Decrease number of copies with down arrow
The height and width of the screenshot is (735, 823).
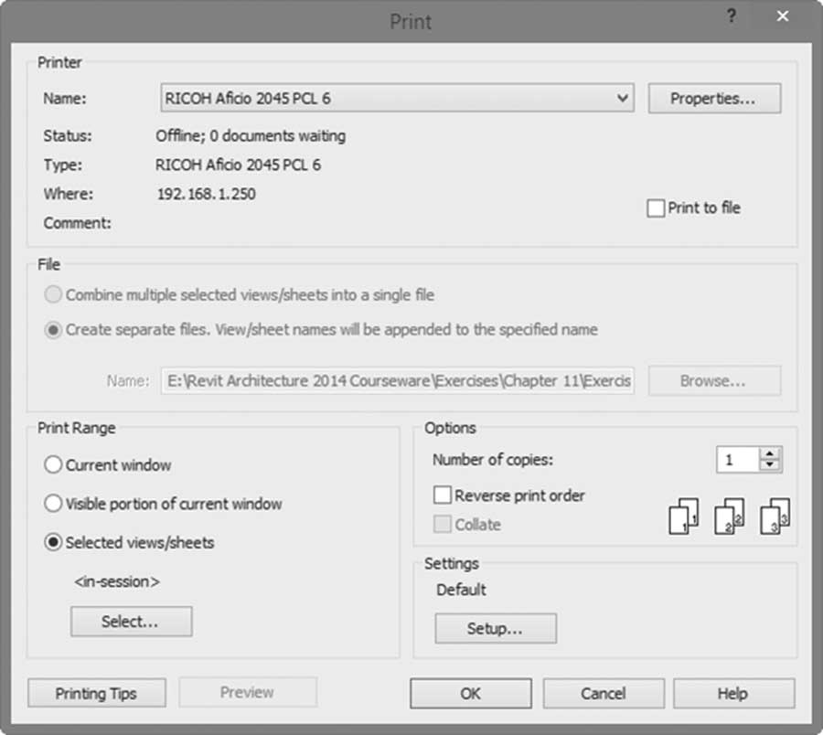[x=770, y=465]
